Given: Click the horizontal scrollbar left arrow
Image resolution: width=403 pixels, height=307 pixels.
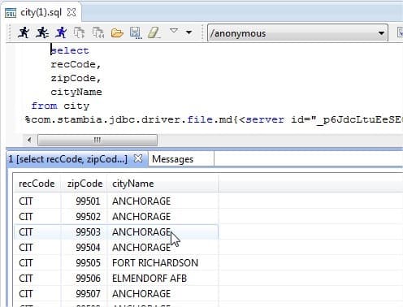Looking at the screenshot, I should pyautogui.click(x=29, y=140).
